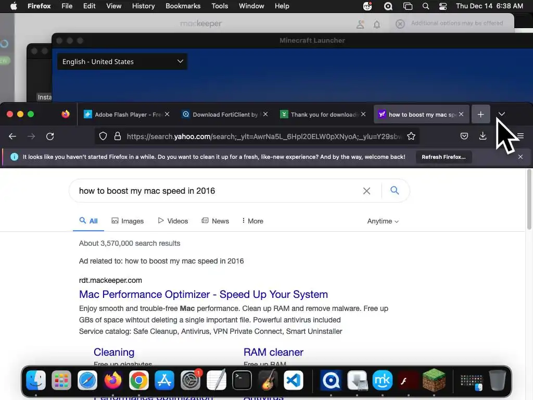Open the Cleaning sublink
Screen dimensions: 533x400
114,352
